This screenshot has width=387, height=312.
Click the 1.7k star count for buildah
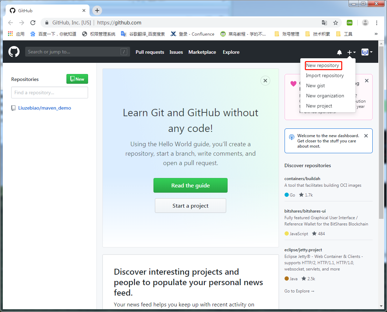click(306, 195)
